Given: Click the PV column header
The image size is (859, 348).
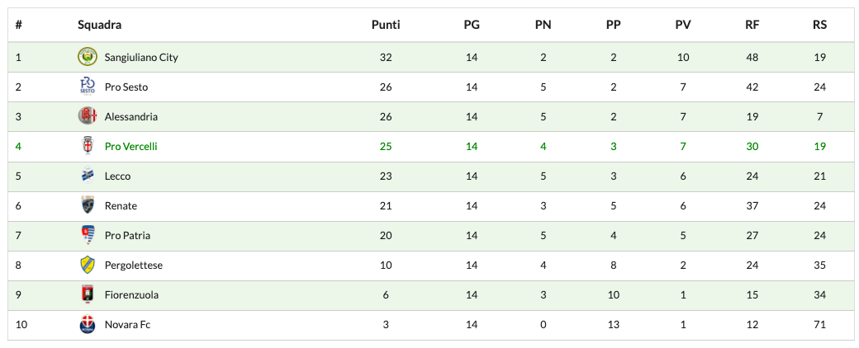Looking at the screenshot, I should click(683, 25).
